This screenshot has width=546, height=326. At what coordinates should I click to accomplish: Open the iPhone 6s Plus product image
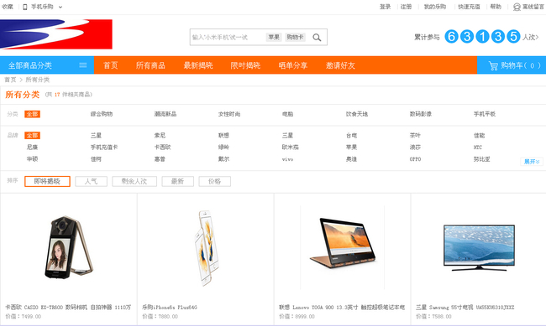click(x=206, y=247)
